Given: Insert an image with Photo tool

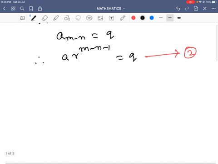Looking at the screenshot, I should [x=100, y=18].
